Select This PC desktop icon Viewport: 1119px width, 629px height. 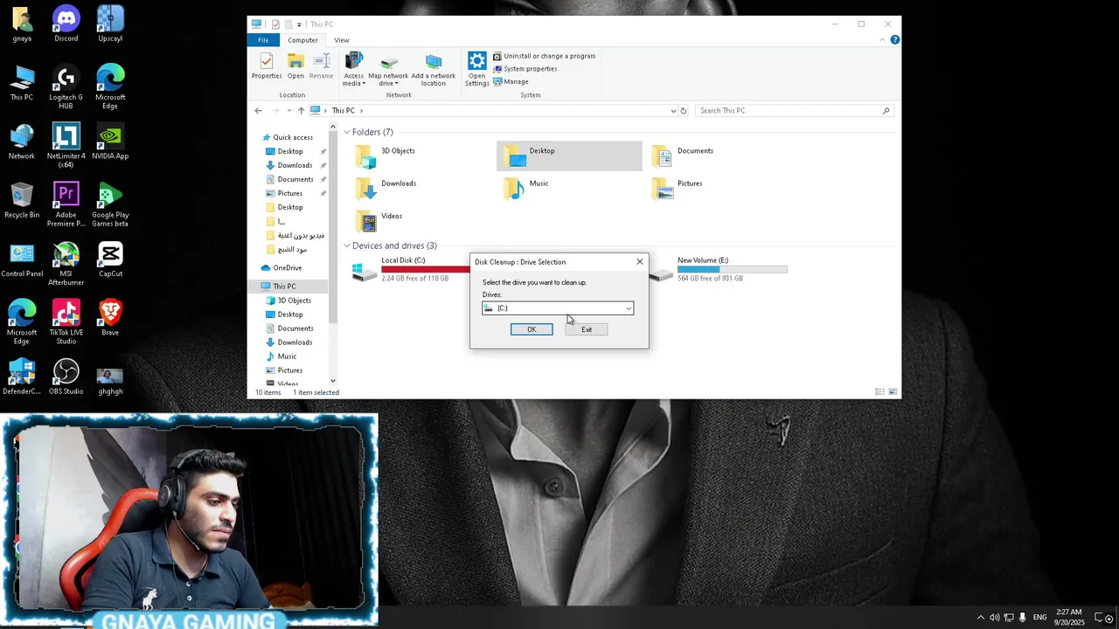click(x=22, y=82)
